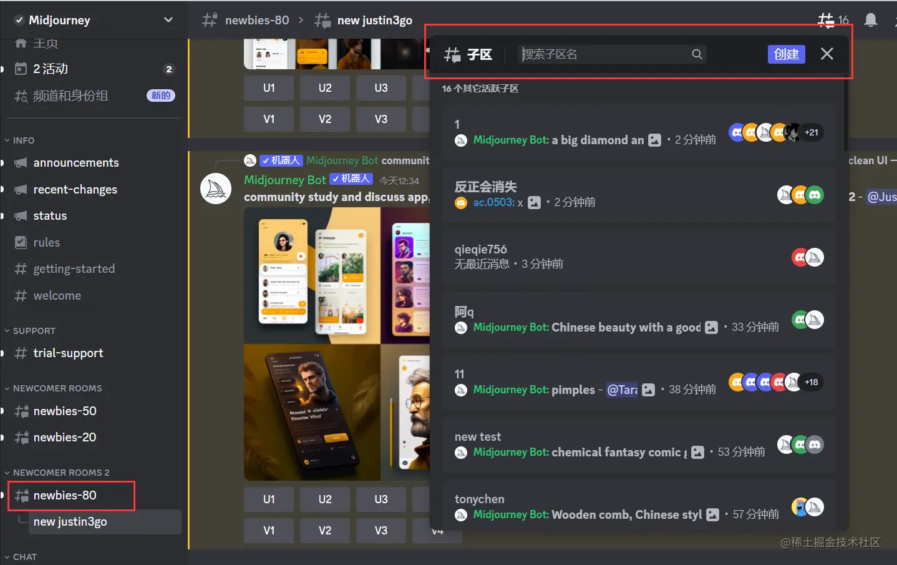The image size is (897, 565).
Task: Click the Midjourney Bot avatar in chat
Action: pyautogui.click(x=216, y=189)
